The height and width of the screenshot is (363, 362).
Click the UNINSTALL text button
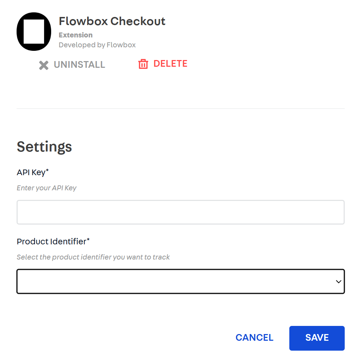point(79,65)
